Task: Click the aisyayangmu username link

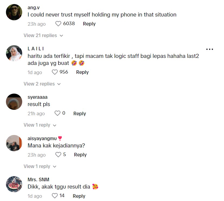Action: coord(42,139)
